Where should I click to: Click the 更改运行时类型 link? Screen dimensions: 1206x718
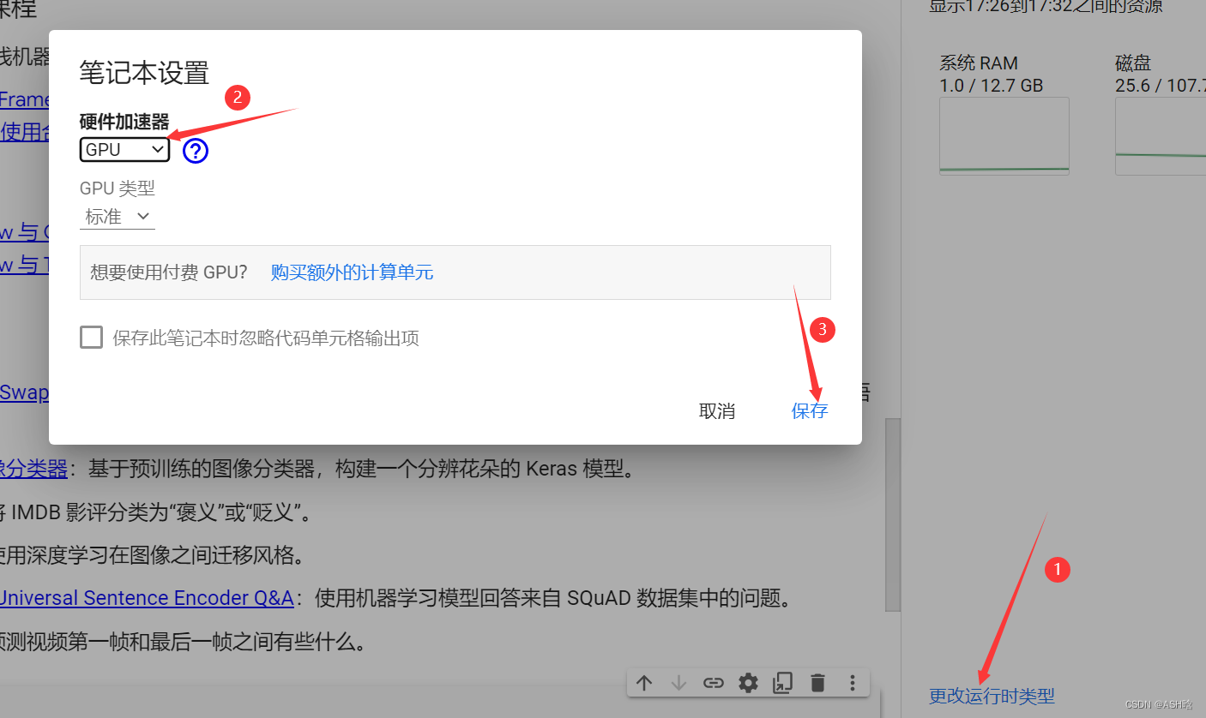[x=992, y=696]
